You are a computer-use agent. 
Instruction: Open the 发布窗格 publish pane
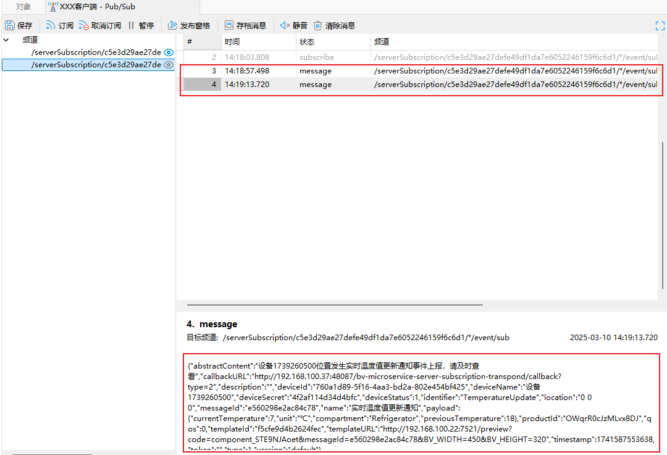pos(189,25)
